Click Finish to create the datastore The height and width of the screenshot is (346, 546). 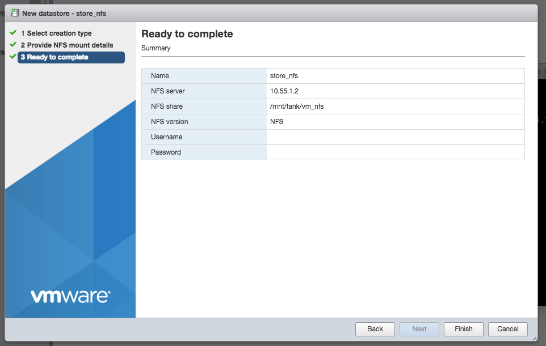pyautogui.click(x=464, y=329)
